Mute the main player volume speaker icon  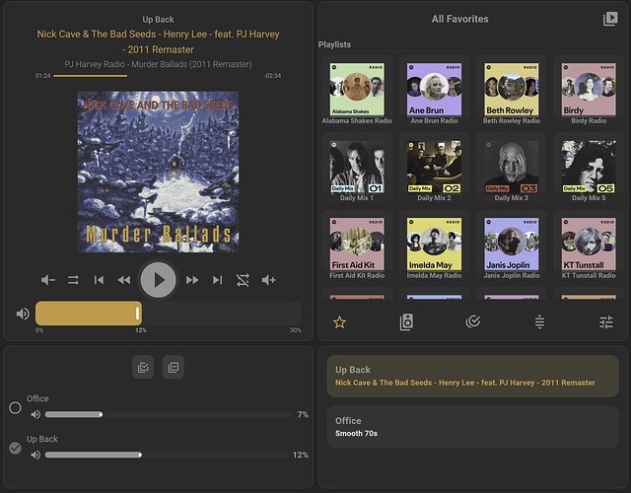(23, 314)
